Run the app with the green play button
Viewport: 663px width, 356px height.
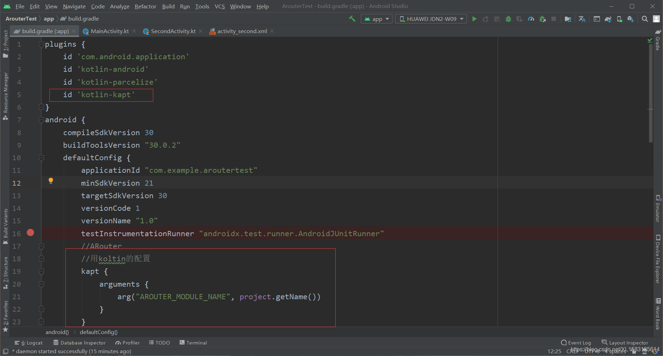click(x=474, y=19)
